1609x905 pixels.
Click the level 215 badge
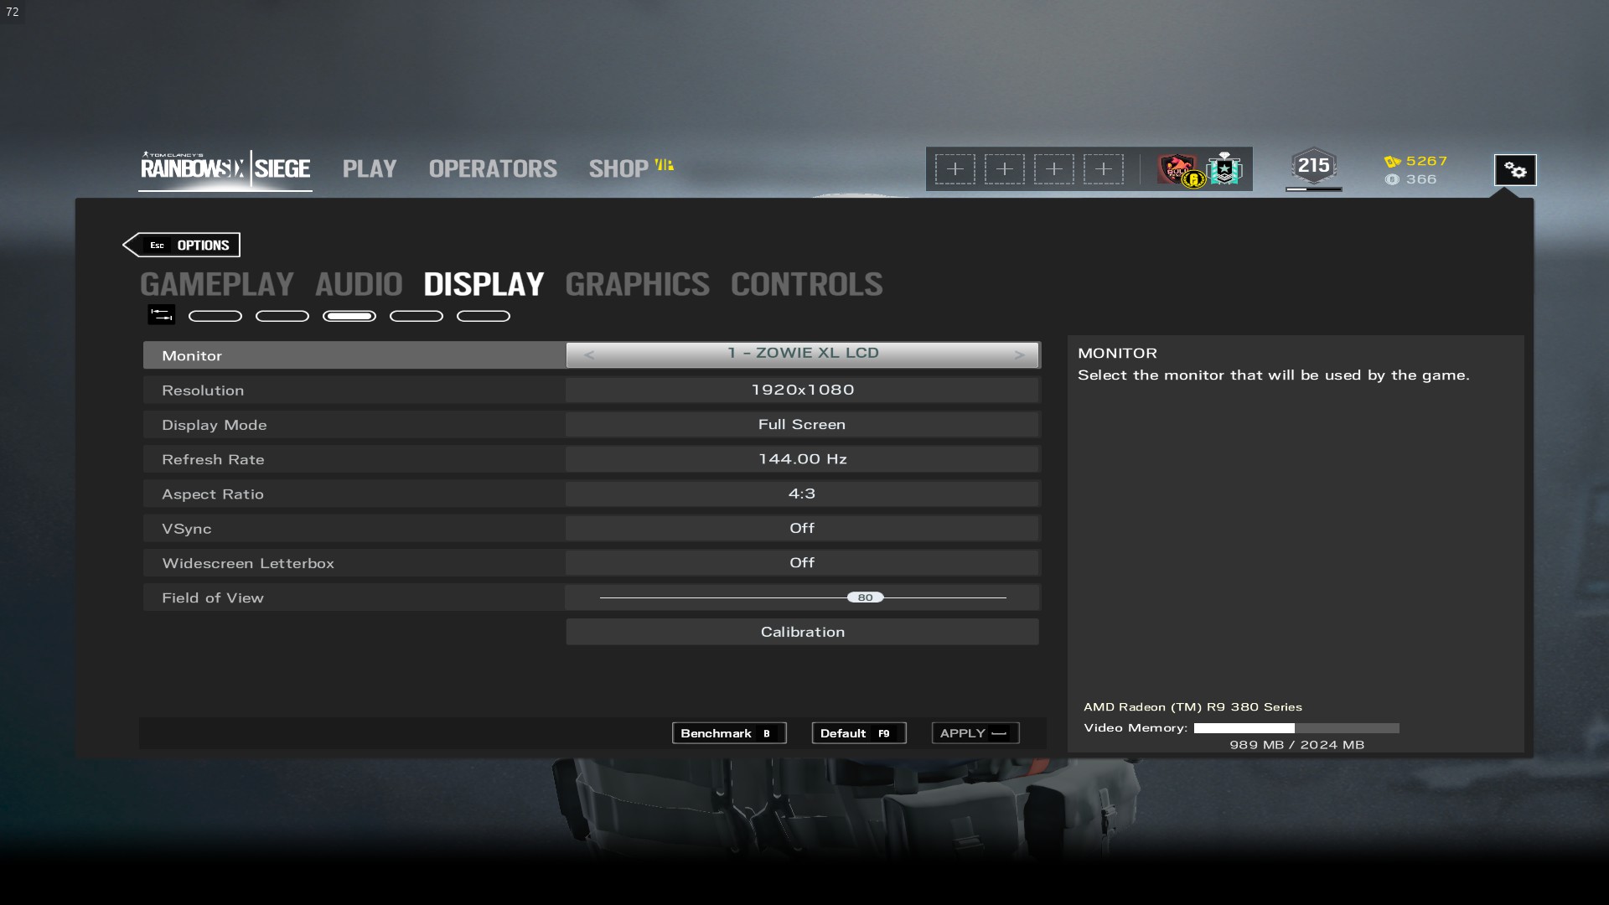(x=1313, y=166)
